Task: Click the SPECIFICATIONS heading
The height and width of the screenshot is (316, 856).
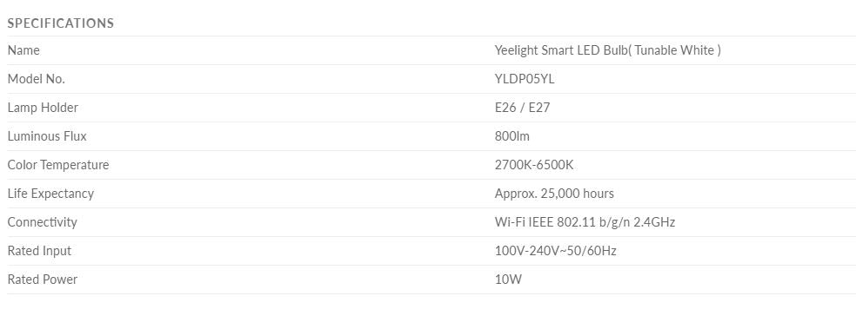Action: (61, 23)
